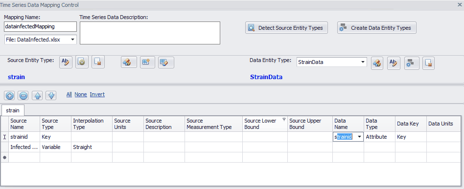Rename the data entity type (Ab pencil icon)
Screen dimensions: 464x189
pos(394,63)
